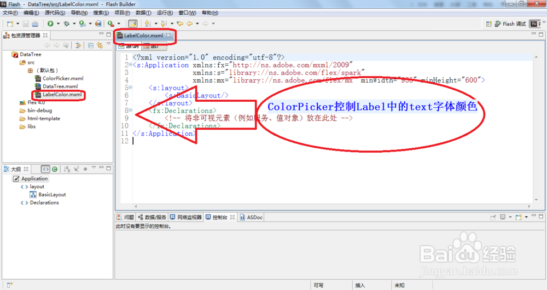Toggle Link with Editor in package explorer
547x290 pixels.
100,45
